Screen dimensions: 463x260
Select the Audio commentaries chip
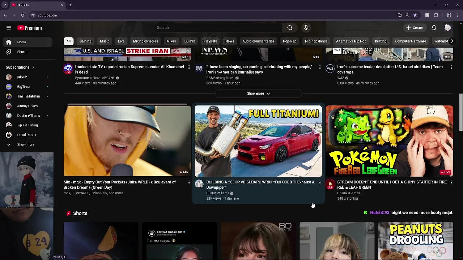coord(258,41)
